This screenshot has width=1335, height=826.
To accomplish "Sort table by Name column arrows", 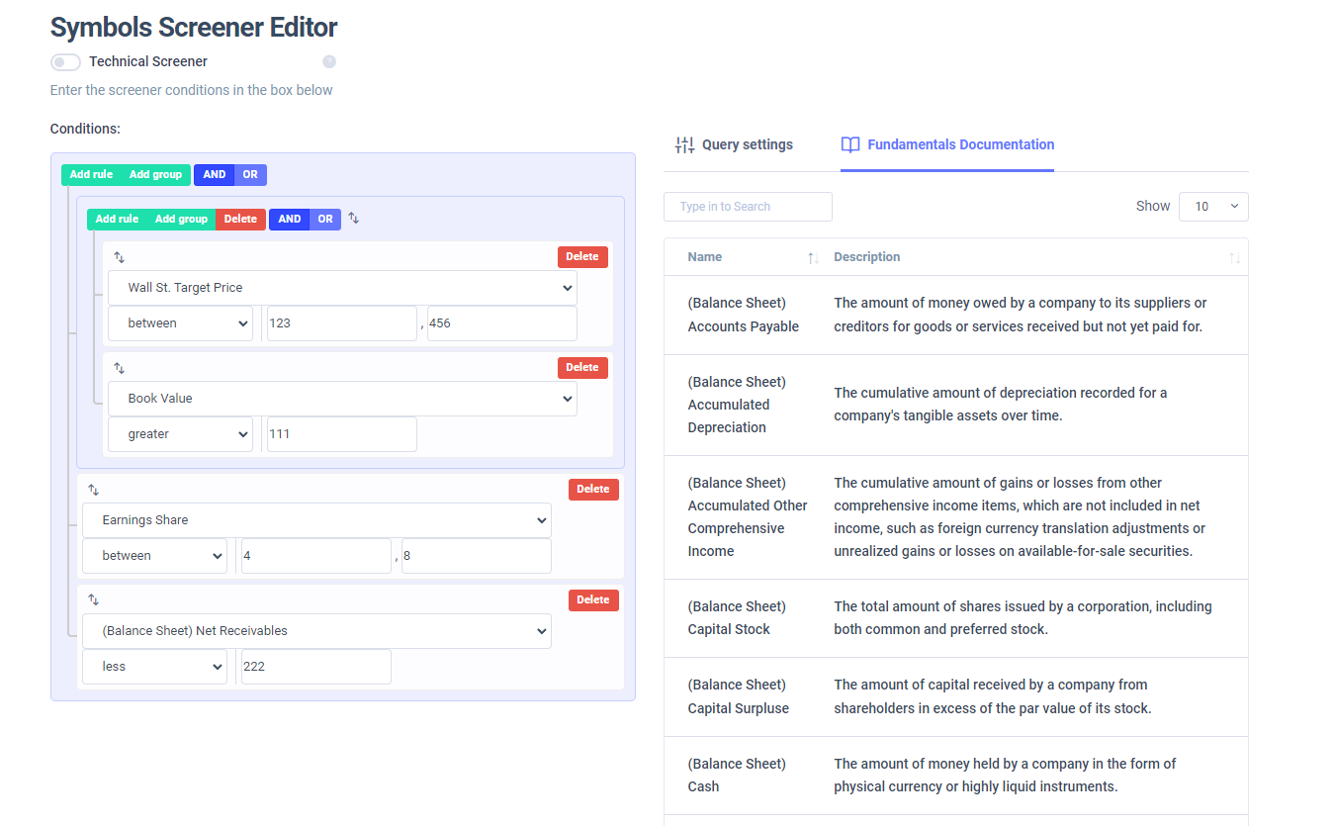I will 813,257.
